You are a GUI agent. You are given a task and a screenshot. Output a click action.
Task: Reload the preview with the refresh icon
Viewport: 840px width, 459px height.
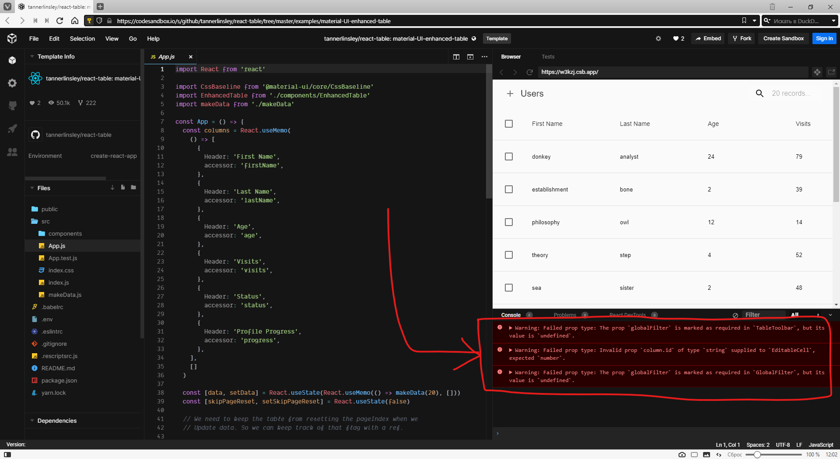(529, 72)
